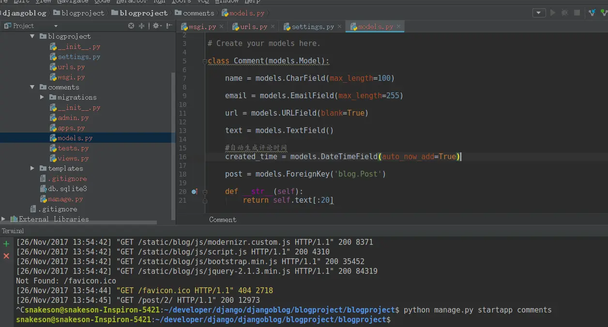The image size is (608, 327).
Task: Open the Window menu
Action: click(227, 1)
